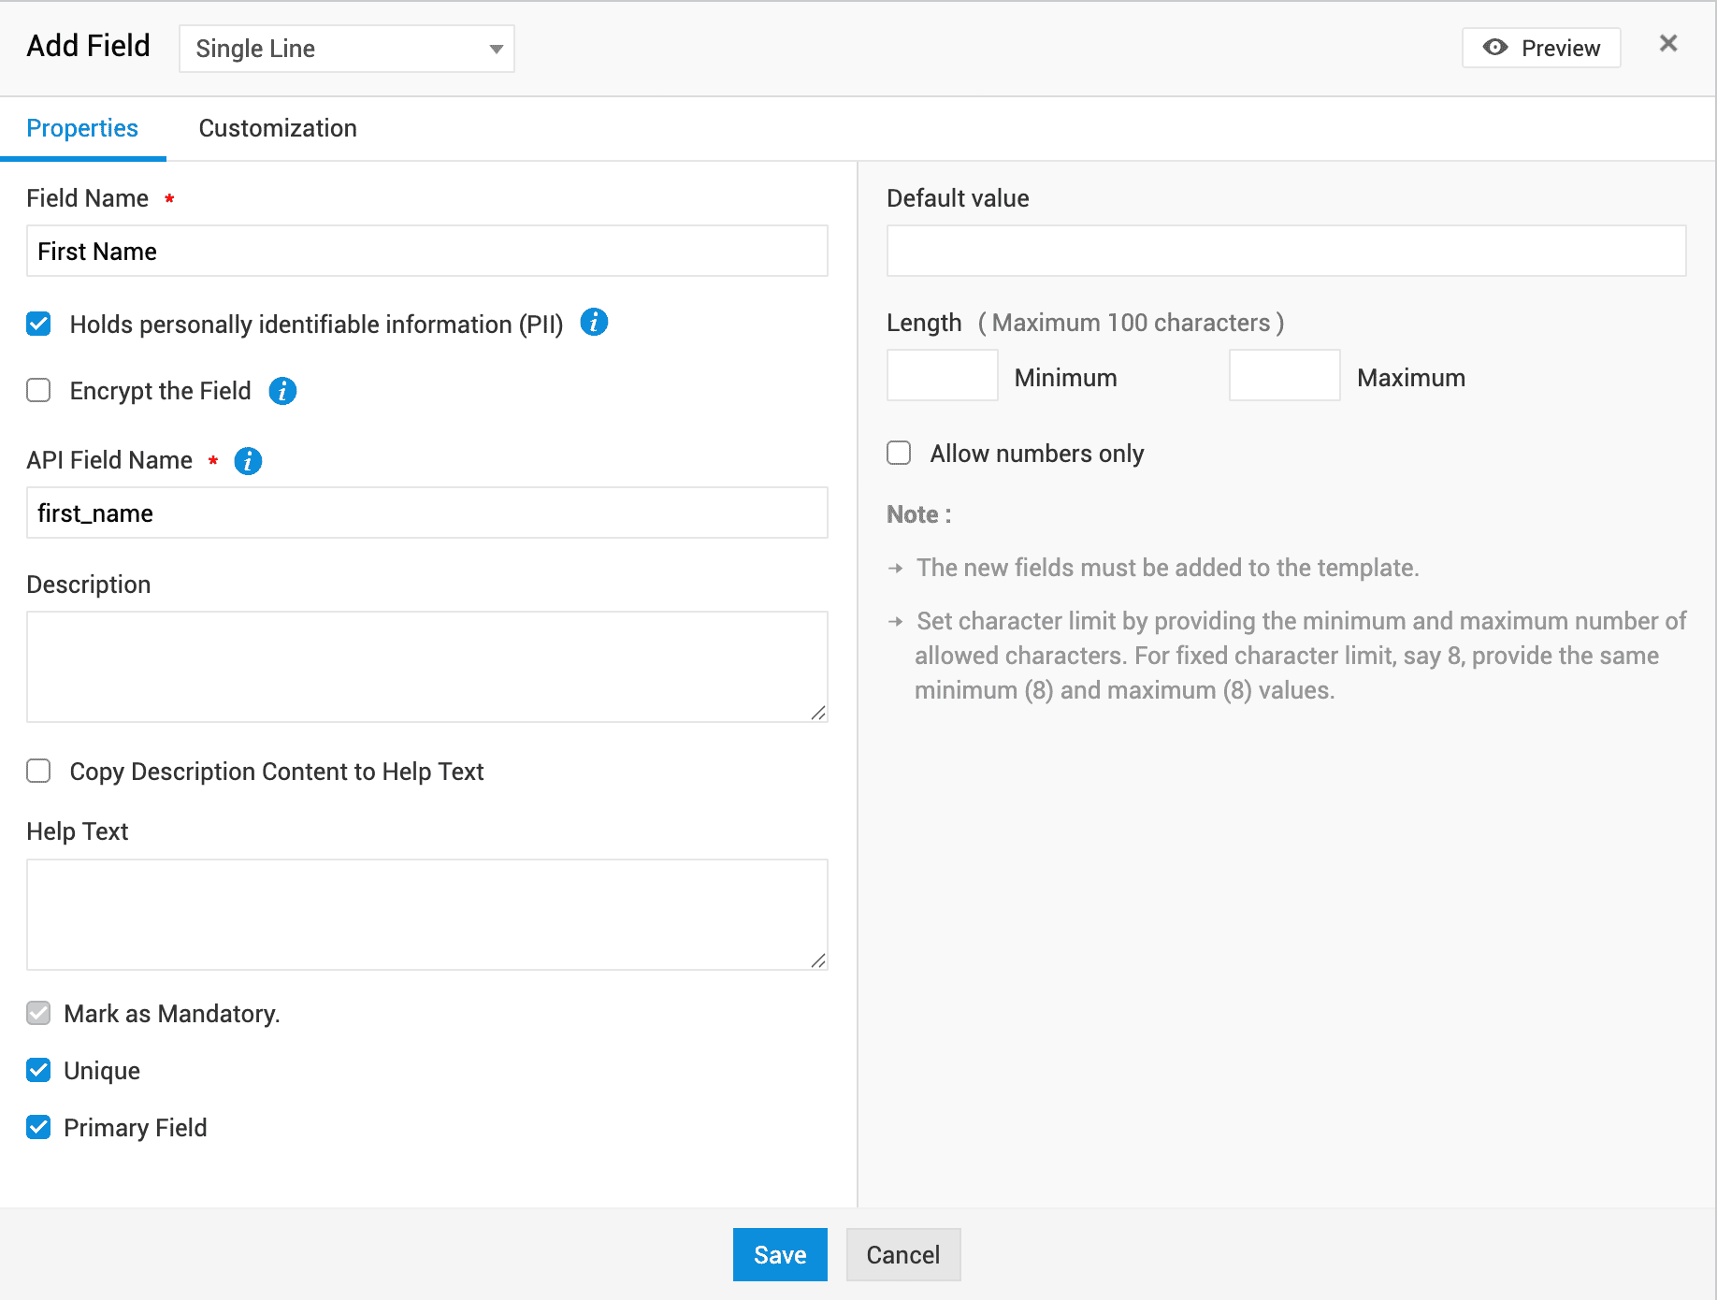Click the PII info icon
Screen dimensions: 1717x1300
click(x=594, y=323)
